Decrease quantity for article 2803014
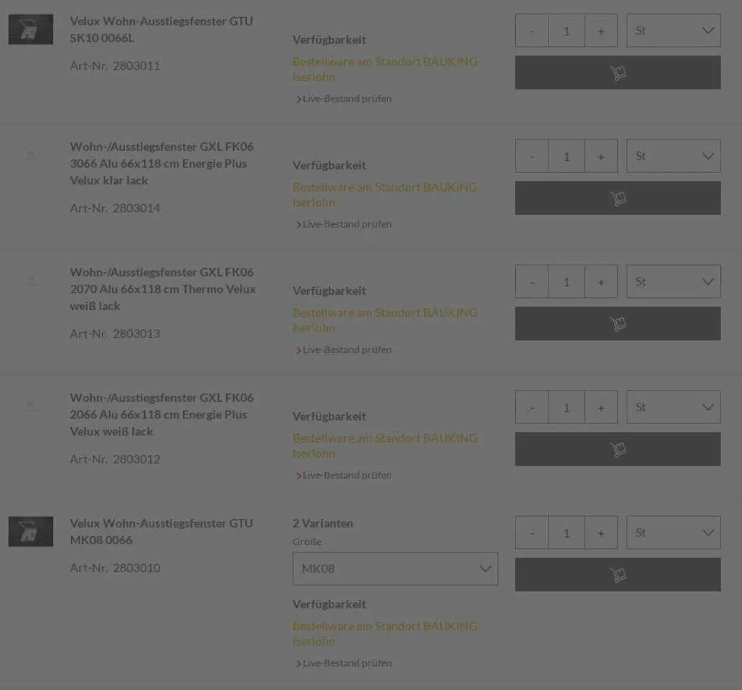This screenshot has height=690, width=742. pos(532,157)
